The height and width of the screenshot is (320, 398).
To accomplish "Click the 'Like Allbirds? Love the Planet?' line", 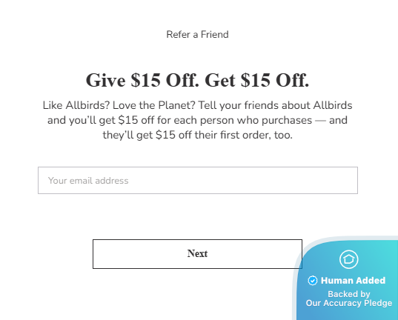I will click(x=119, y=105).
